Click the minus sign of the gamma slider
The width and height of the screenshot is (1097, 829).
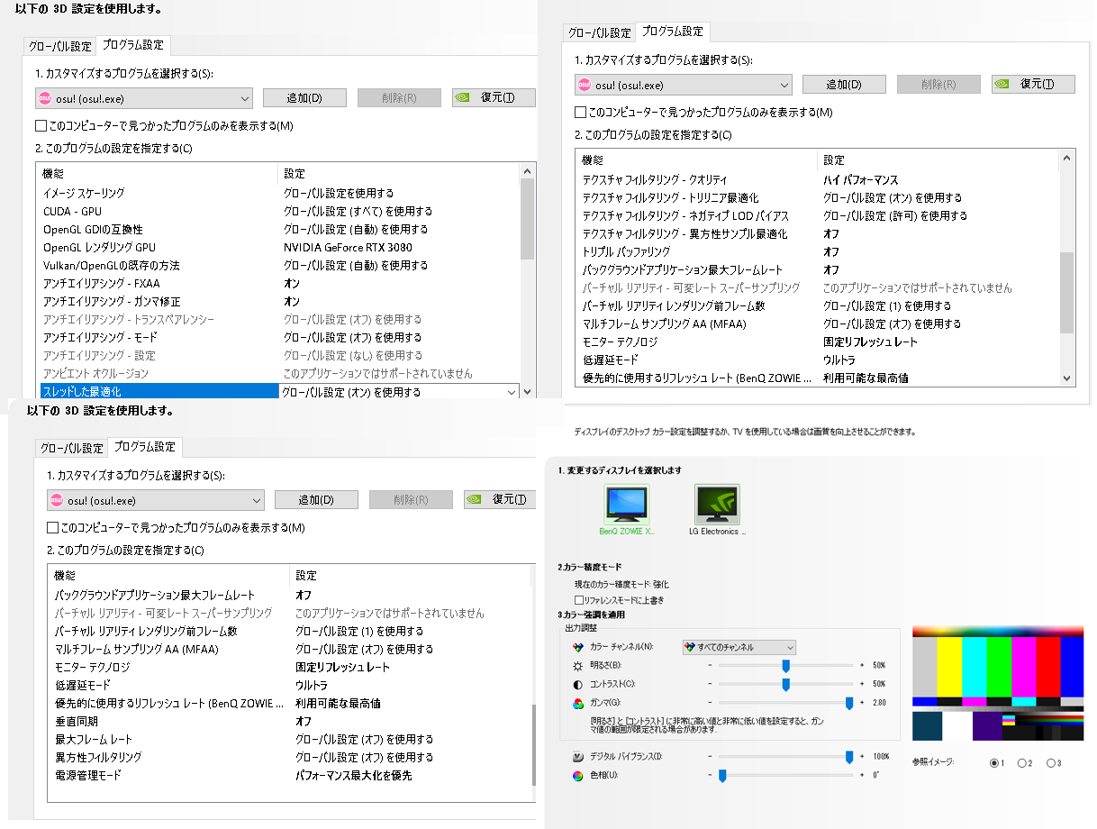[710, 701]
